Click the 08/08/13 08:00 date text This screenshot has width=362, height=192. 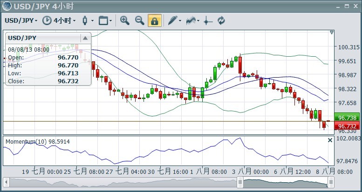pos(28,50)
